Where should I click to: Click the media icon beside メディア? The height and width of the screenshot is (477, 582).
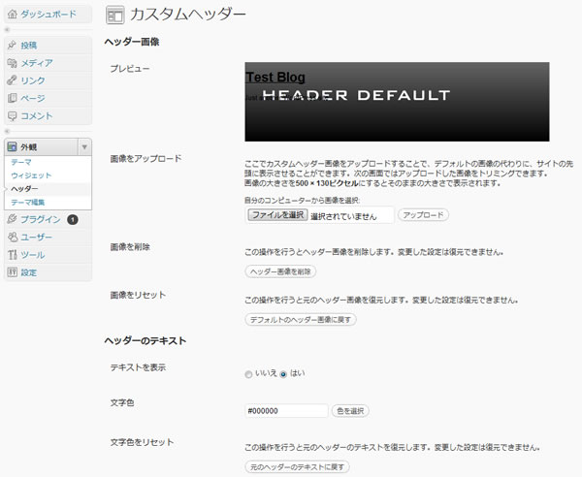tap(12, 63)
